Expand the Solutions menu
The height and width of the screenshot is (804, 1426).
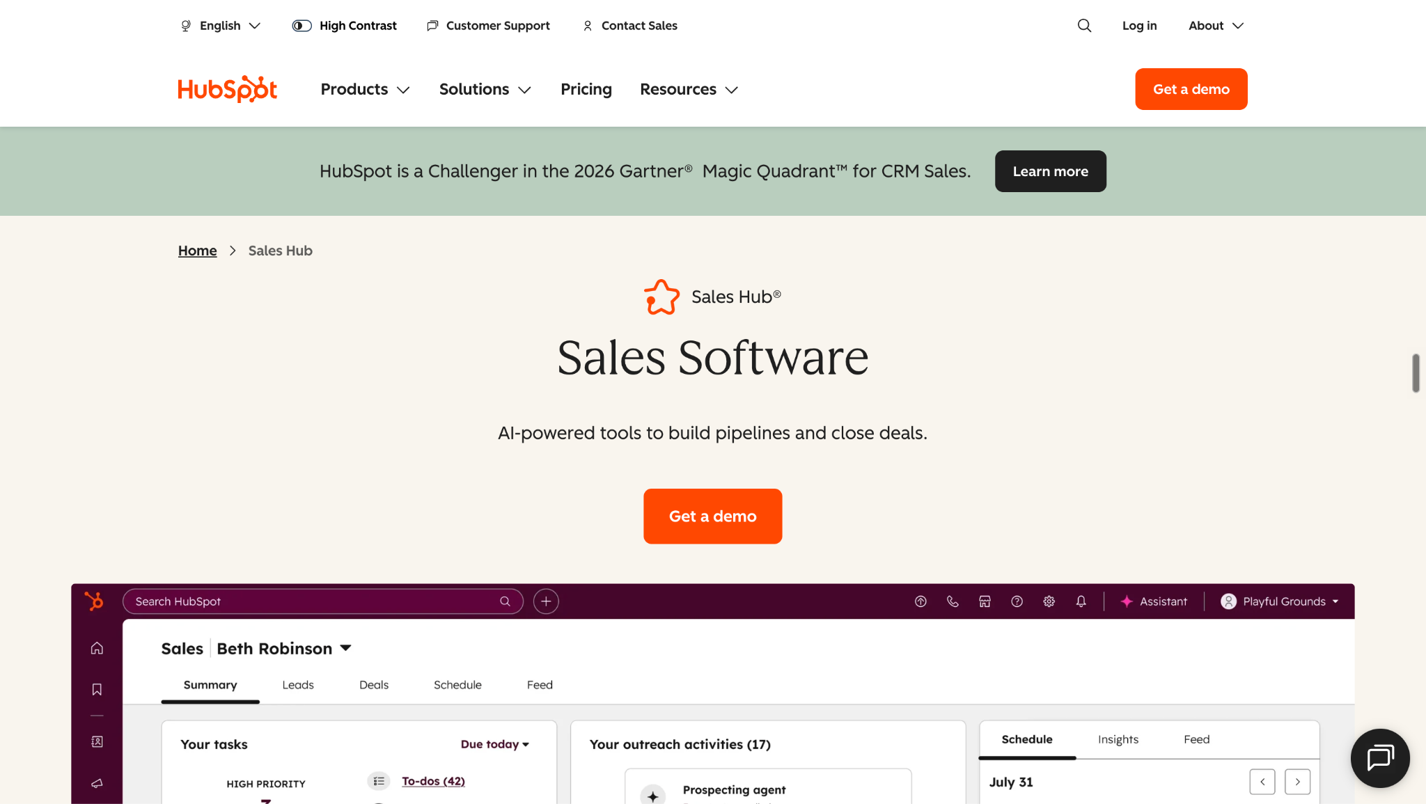tap(485, 90)
